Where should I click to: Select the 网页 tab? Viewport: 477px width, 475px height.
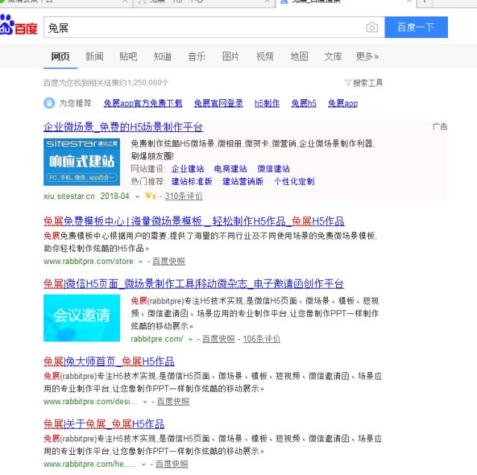point(60,57)
